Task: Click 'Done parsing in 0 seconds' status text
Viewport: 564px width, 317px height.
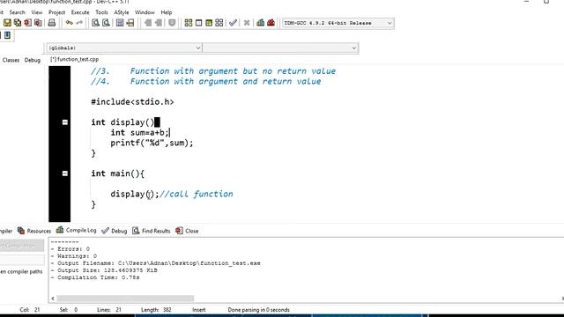Action: [258, 310]
